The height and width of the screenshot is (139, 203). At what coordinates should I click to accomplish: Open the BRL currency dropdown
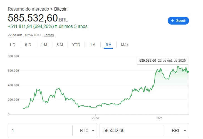(x=179, y=130)
